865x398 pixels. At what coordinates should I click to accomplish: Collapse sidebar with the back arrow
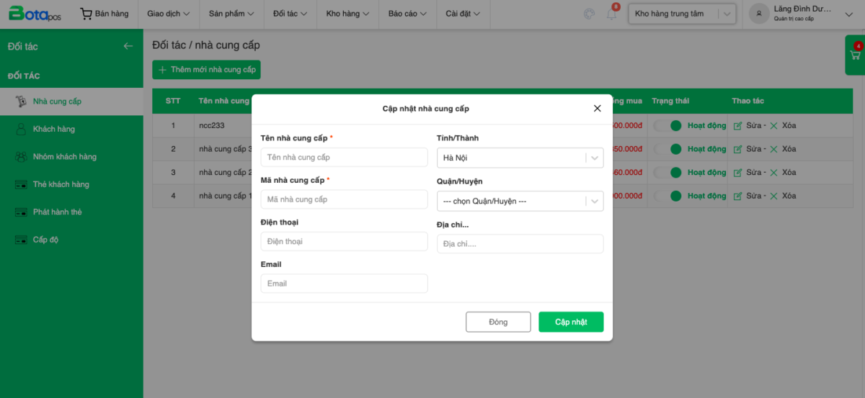pos(128,46)
